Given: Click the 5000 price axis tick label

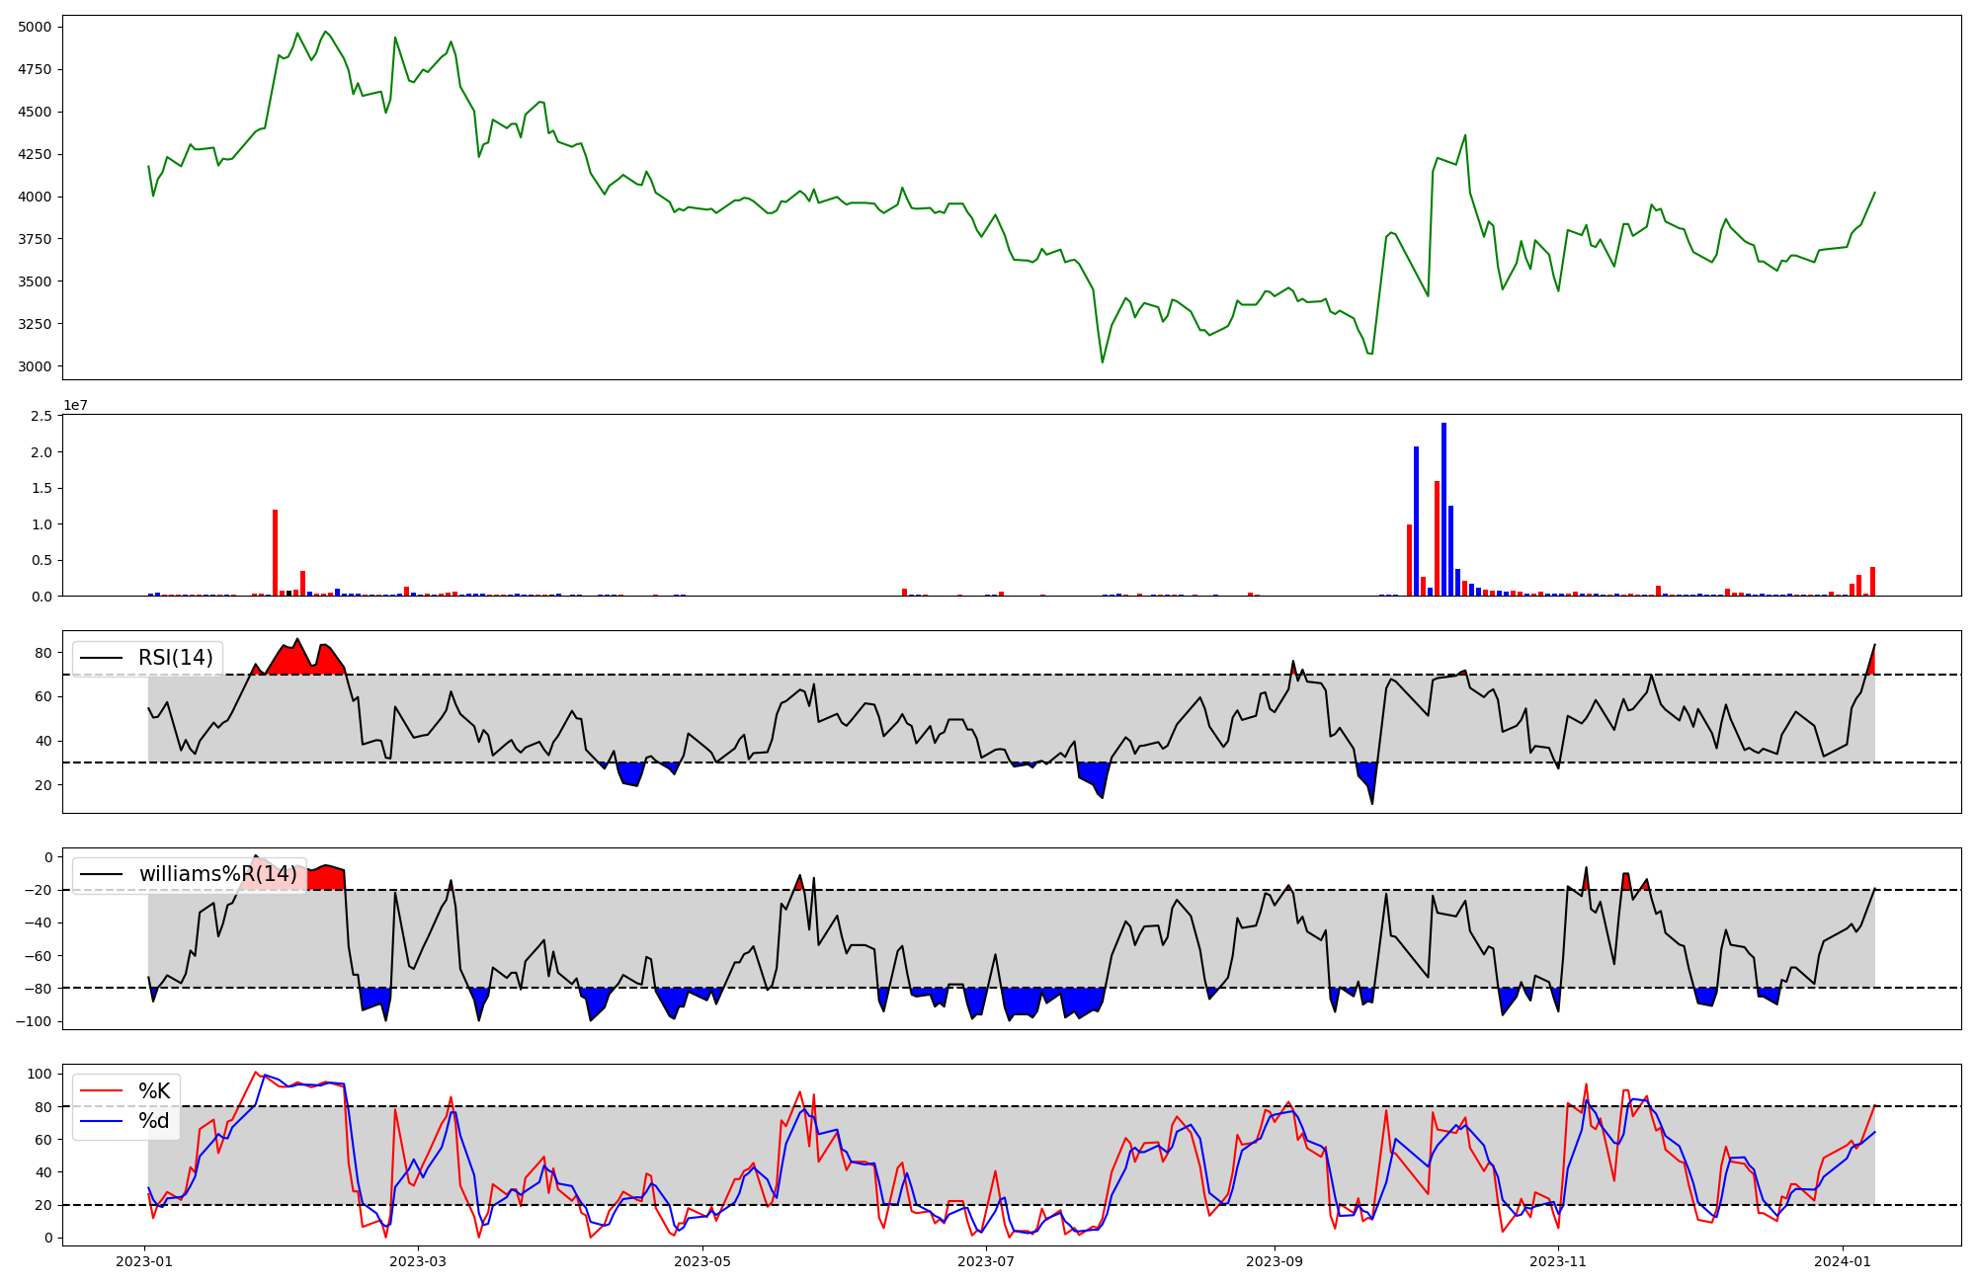Looking at the screenshot, I should click(36, 27).
